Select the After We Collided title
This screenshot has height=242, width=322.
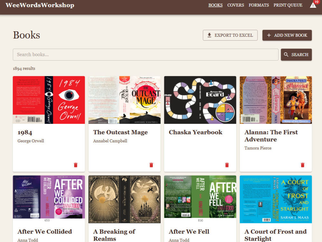(45, 231)
